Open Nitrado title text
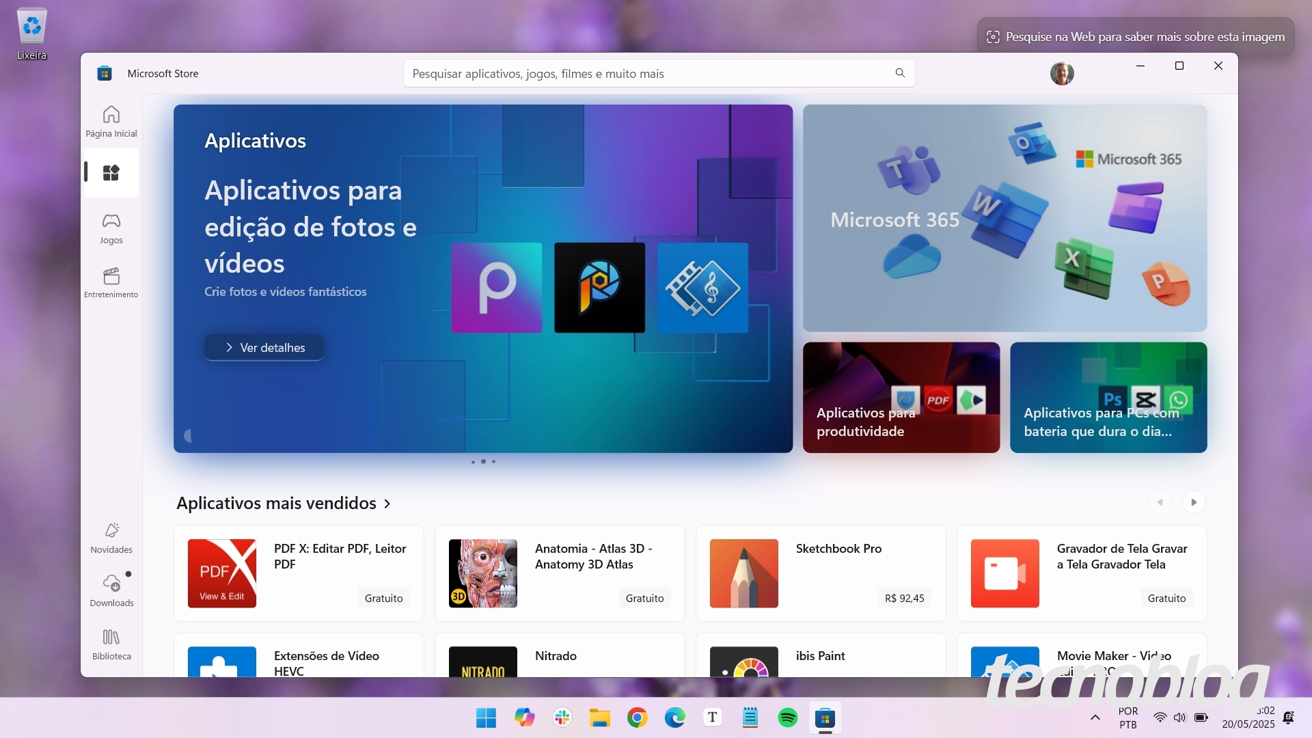 click(556, 656)
